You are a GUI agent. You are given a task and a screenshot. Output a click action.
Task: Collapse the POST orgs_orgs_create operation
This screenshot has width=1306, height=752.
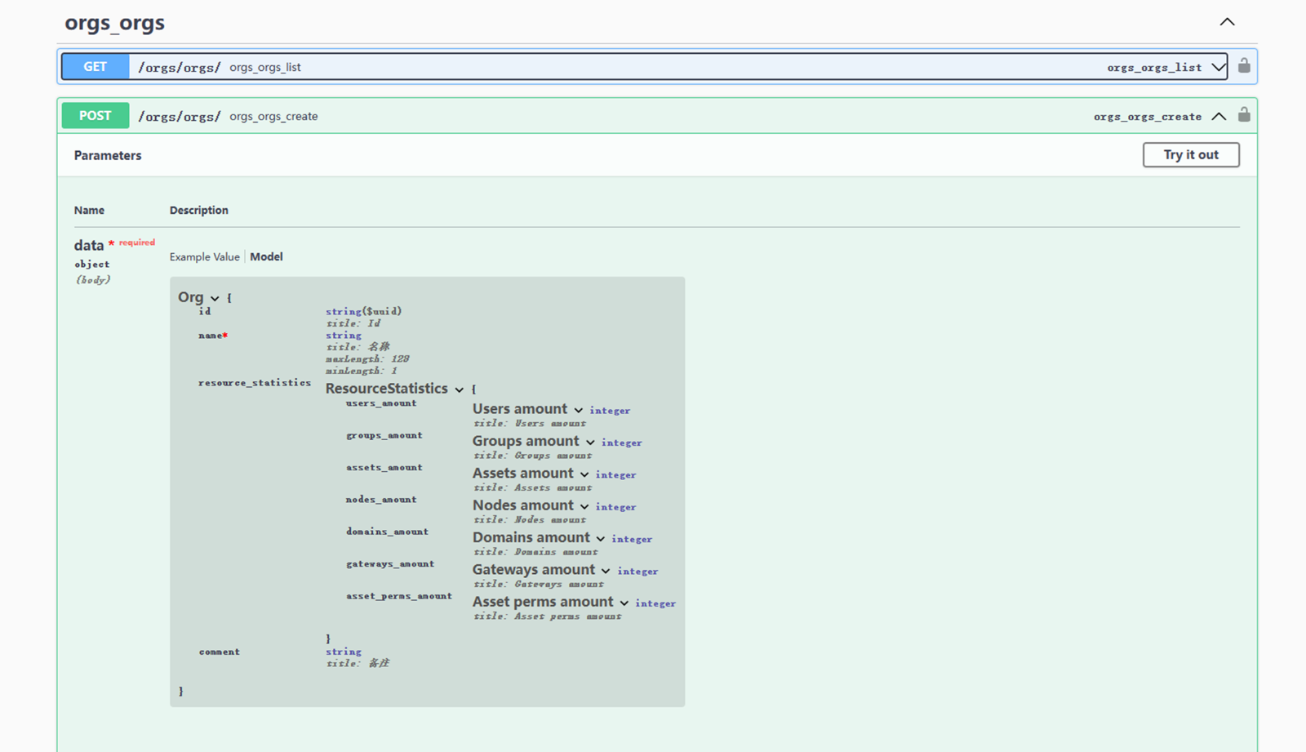coord(1219,116)
